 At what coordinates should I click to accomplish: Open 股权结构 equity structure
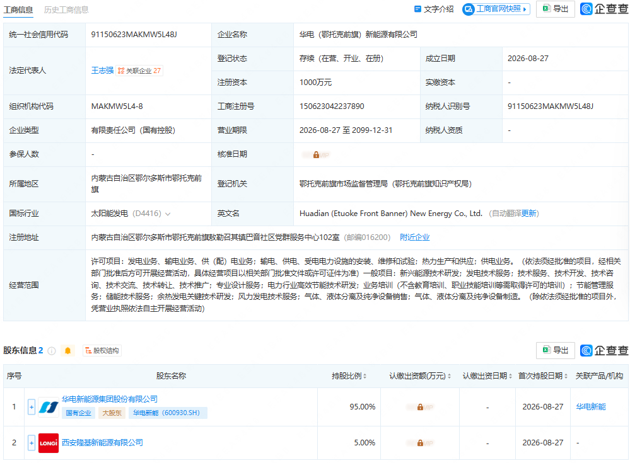(x=102, y=351)
